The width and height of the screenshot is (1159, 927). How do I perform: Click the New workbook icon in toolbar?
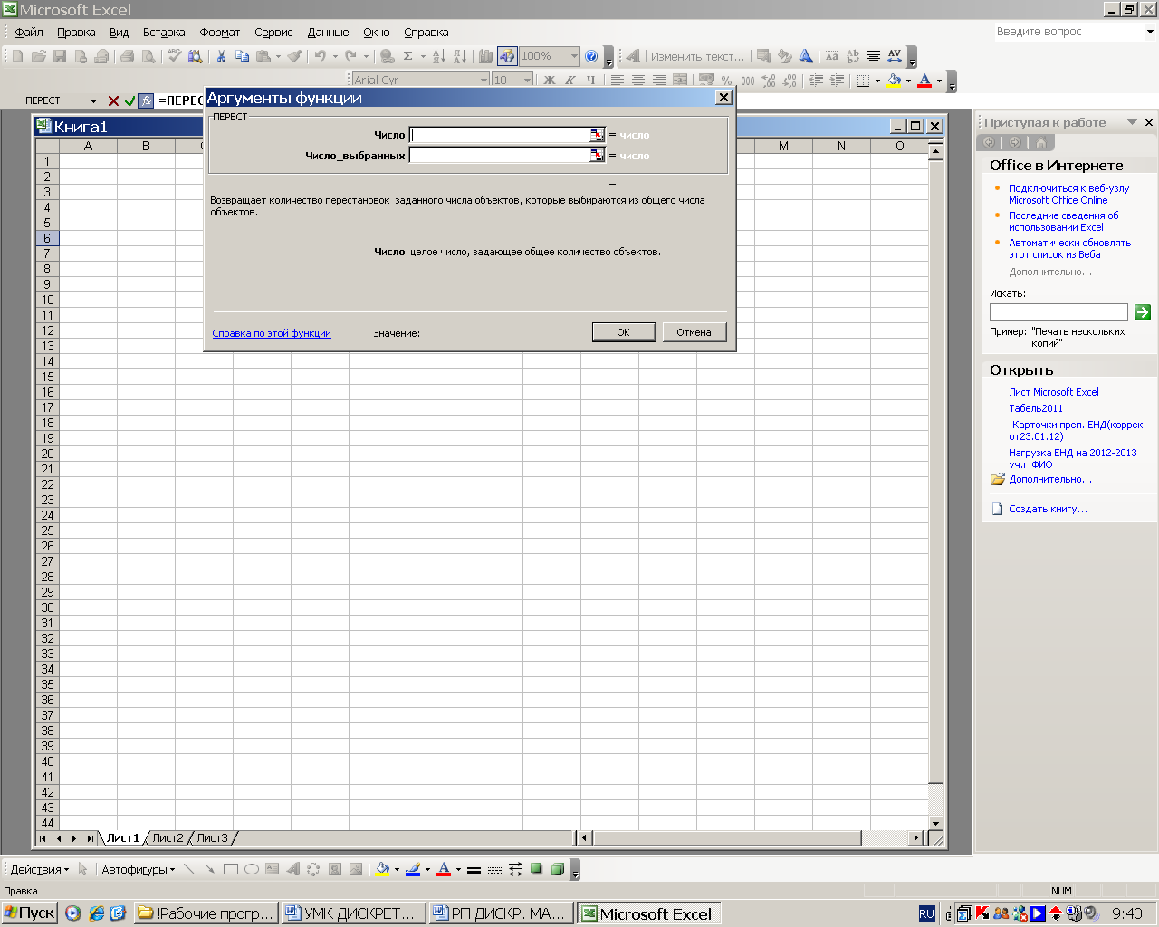click(x=17, y=56)
